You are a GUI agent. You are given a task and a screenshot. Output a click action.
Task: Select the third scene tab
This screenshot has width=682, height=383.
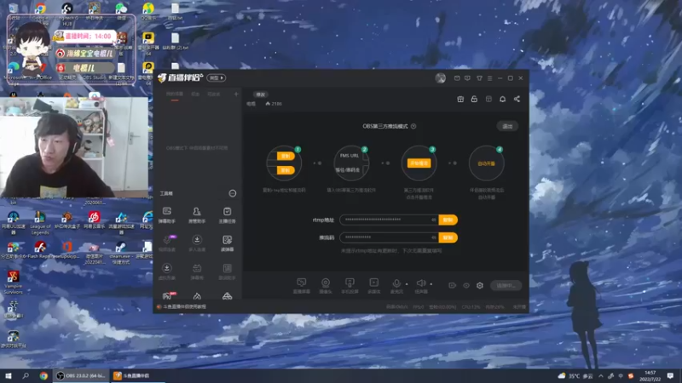tap(213, 94)
